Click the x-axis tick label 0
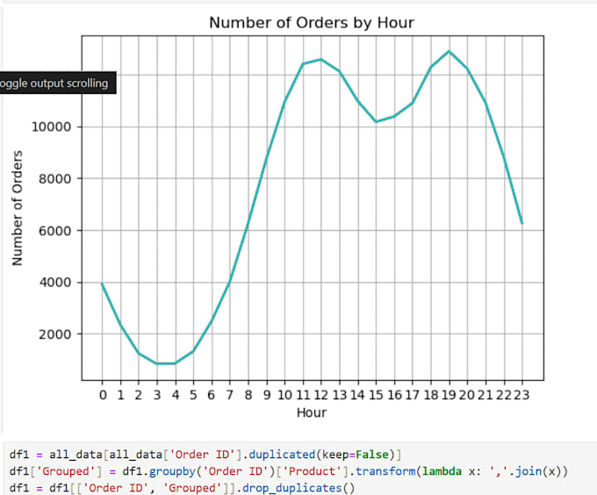597x495 pixels. tap(103, 395)
